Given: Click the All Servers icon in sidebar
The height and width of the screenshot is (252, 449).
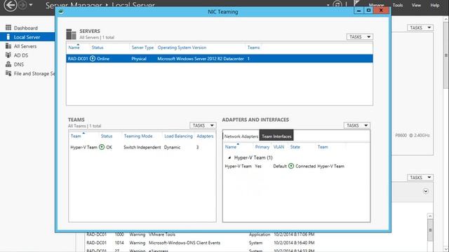Looking at the screenshot, I should tap(8, 45).
